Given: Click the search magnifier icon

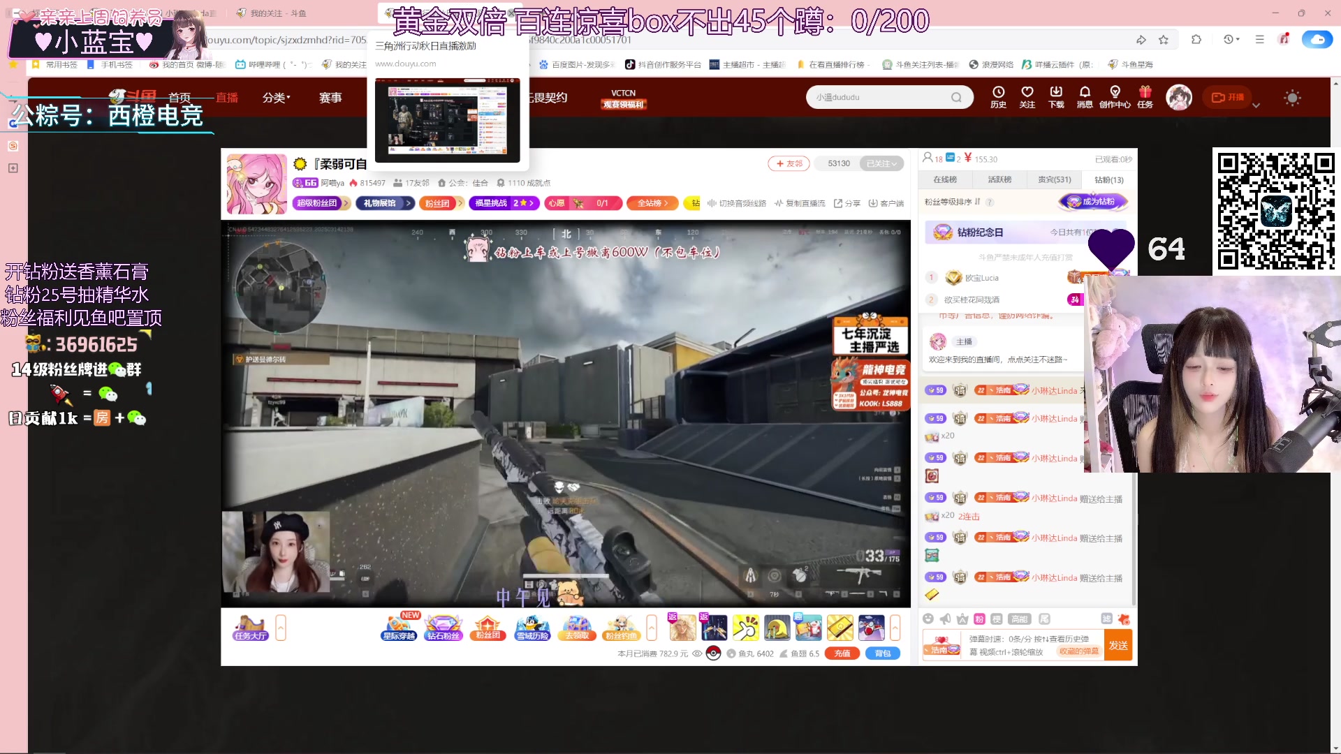Looking at the screenshot, I should [956, 97].
